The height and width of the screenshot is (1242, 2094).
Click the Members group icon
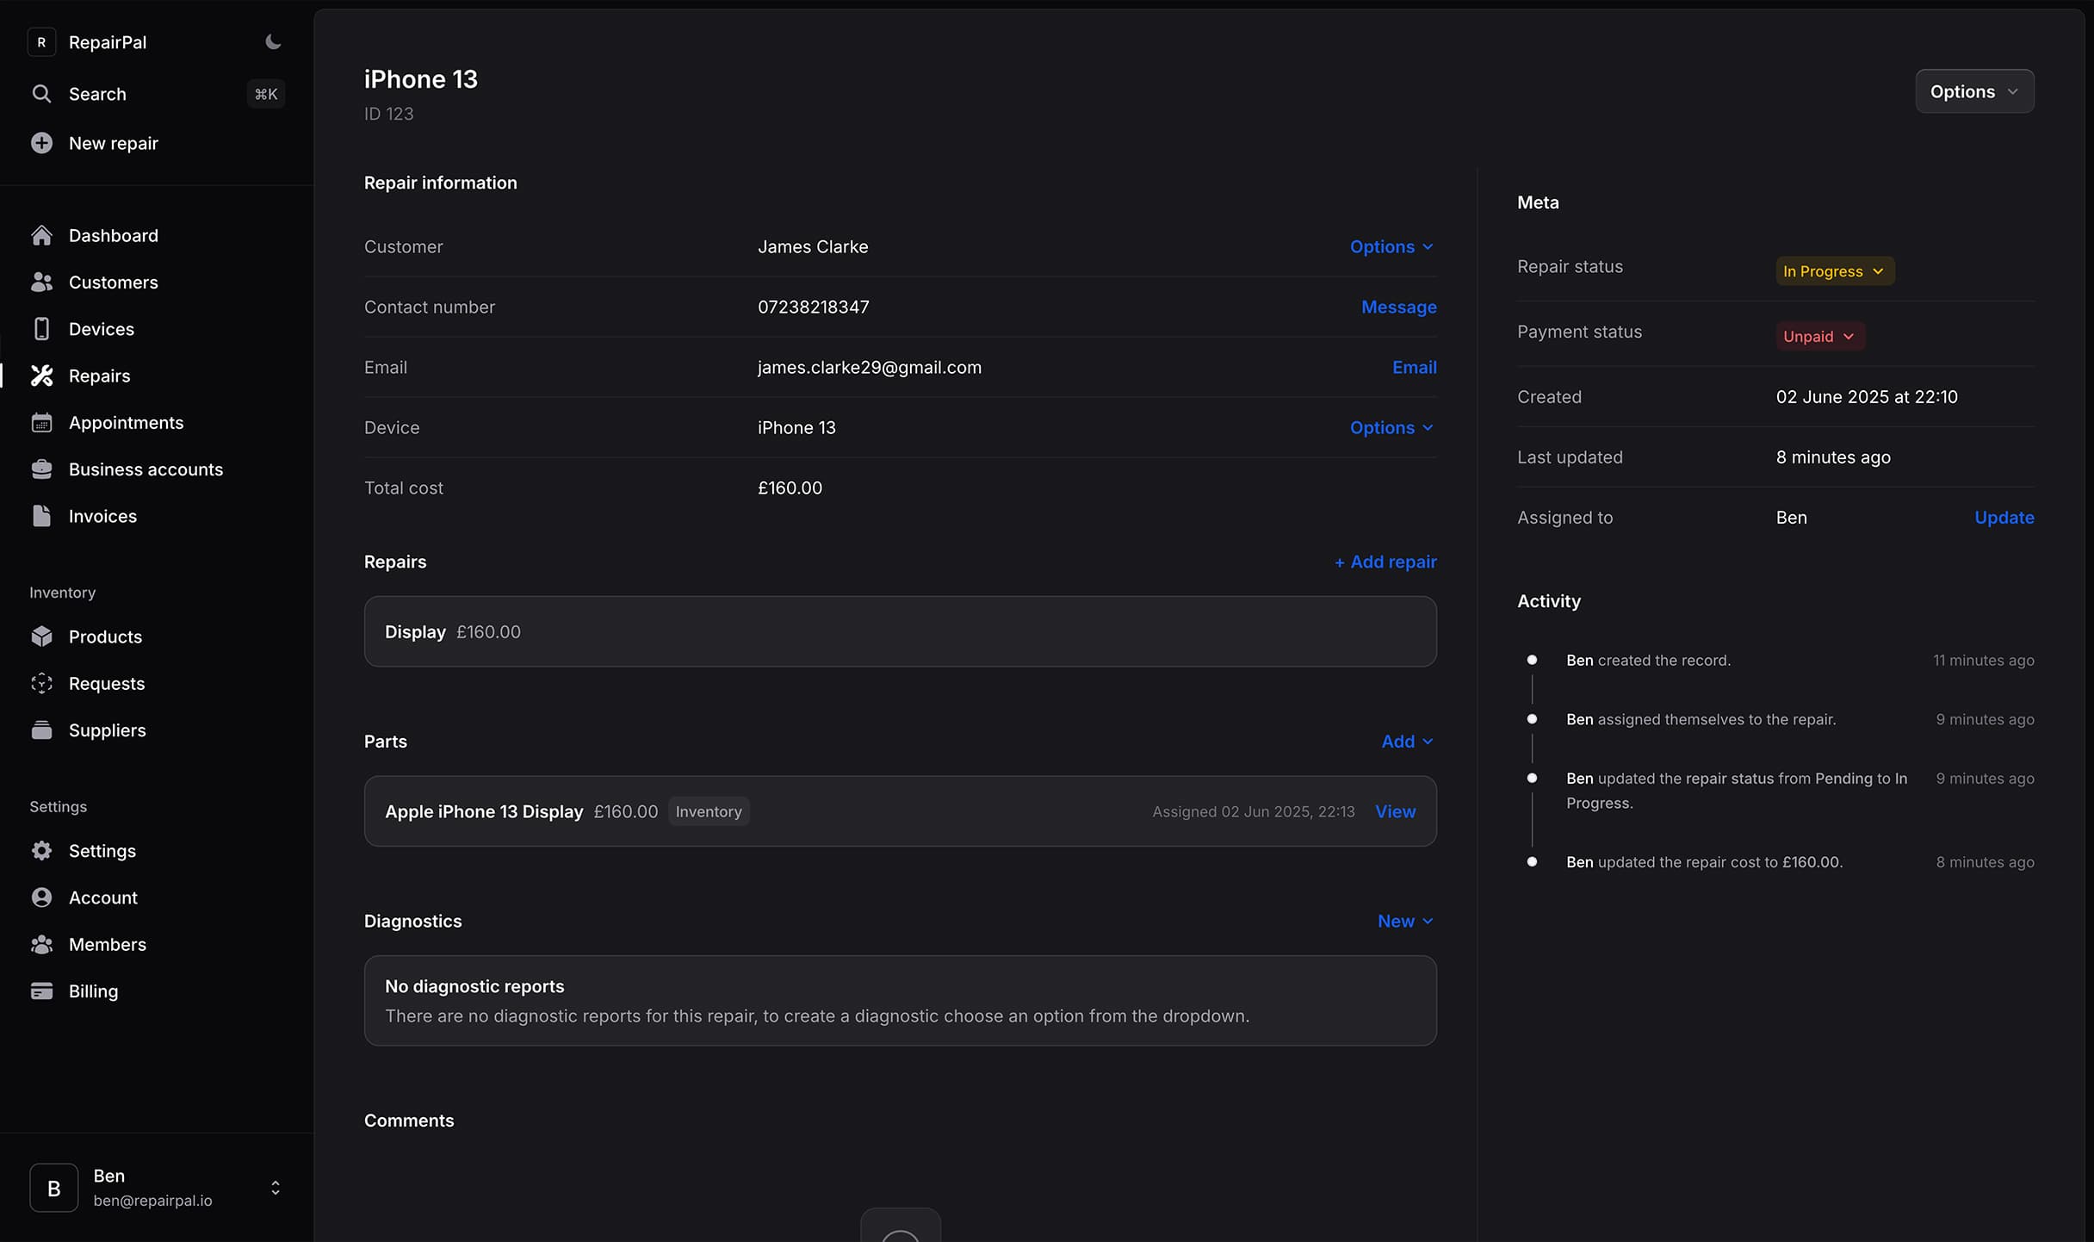pyautogui.click(x=41, y=944)
